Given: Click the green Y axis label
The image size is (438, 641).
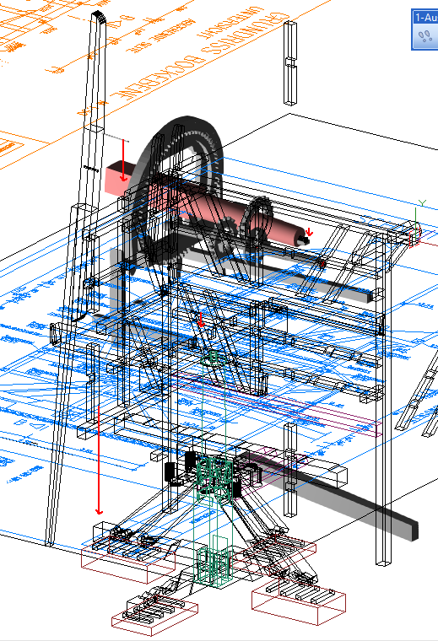Looking at the screenshot, I should (423, 203).
